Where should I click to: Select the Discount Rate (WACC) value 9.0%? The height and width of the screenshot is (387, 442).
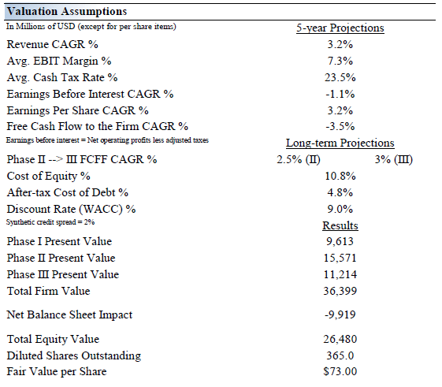point(340,209)
